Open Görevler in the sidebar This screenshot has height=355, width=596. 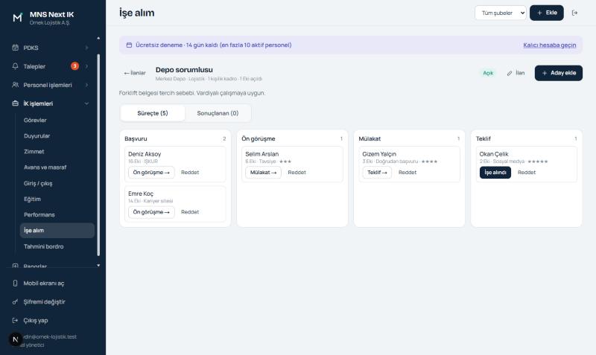[x=35, y=120]
